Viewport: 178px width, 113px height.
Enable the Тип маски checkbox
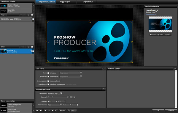tap(48, 73)
